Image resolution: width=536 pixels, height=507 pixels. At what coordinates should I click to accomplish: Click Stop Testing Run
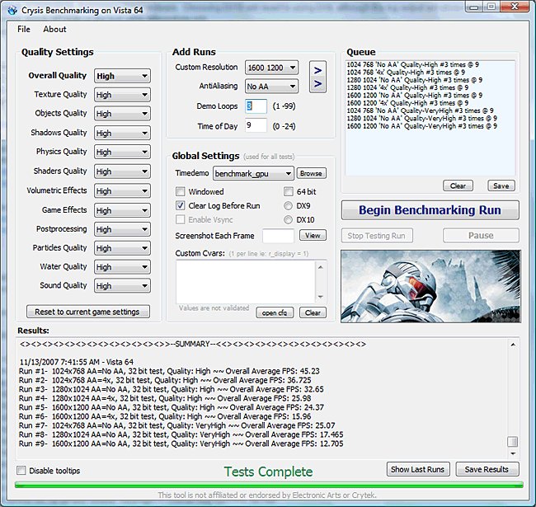pos(377,236)
